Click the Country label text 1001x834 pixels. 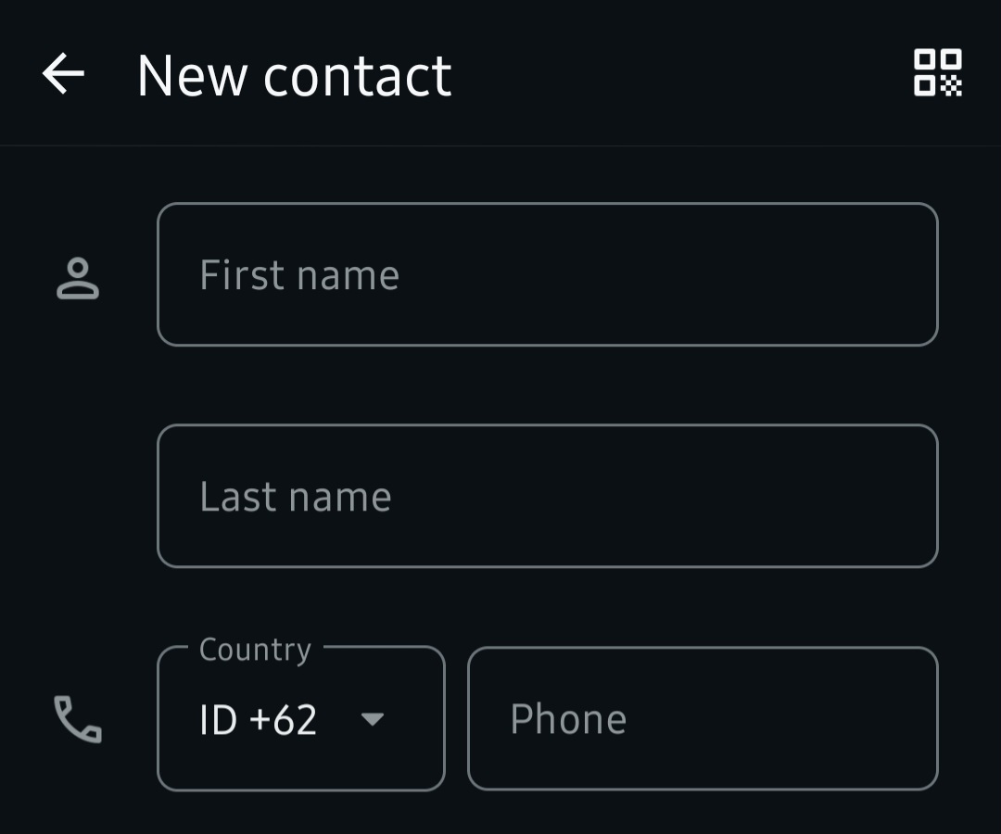click(x=255, y=650)
